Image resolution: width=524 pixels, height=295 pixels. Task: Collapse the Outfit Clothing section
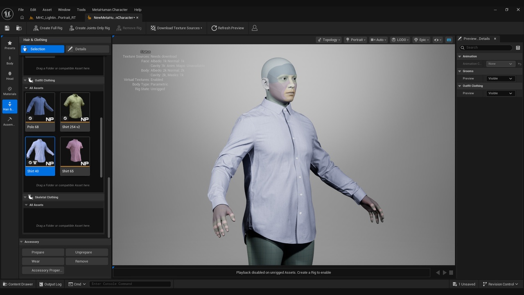25,80
